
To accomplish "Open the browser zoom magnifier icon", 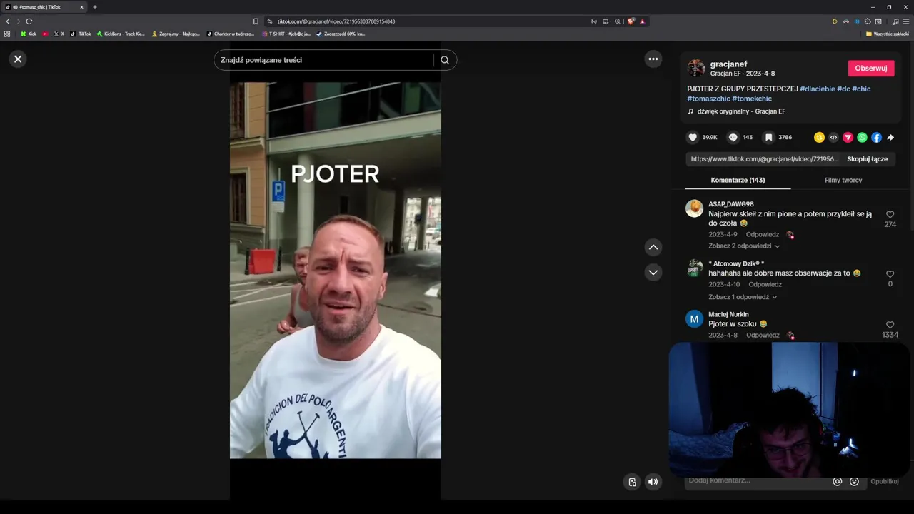I will tap(618, 21).
